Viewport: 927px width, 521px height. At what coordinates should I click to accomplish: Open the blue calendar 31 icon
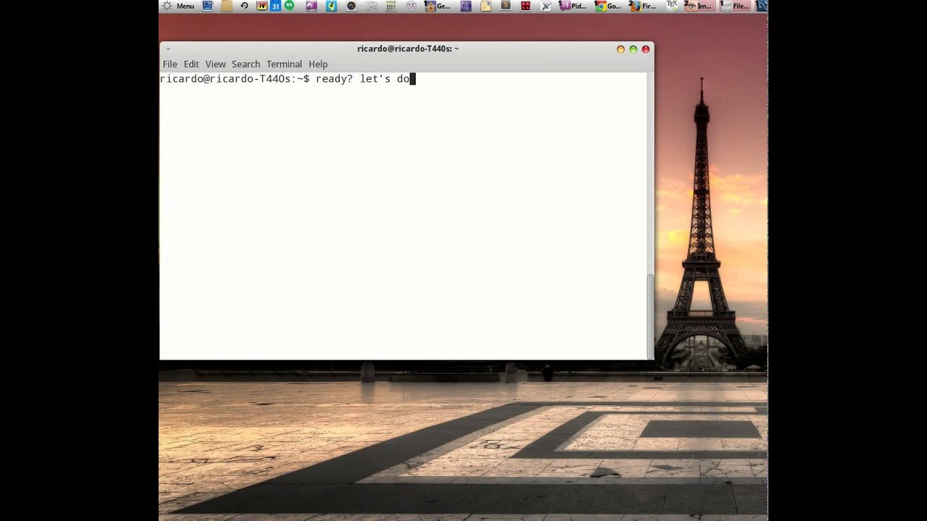pyautogui.click(x=275, y=6)
